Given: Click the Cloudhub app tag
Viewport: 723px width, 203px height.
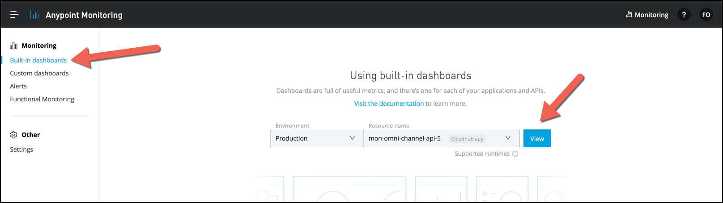Looking at the screenshot, I should (x=467, y=139).
